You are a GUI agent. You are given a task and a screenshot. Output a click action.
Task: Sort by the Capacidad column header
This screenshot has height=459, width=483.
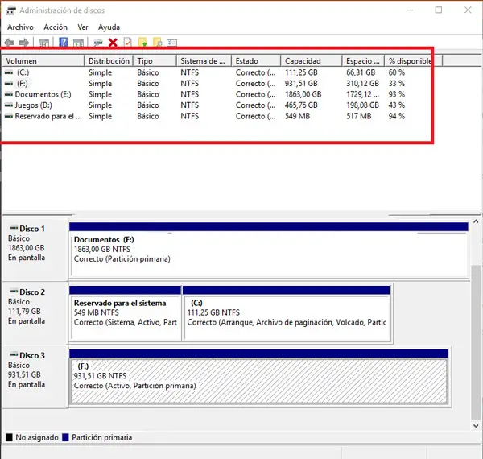point(312,61)
